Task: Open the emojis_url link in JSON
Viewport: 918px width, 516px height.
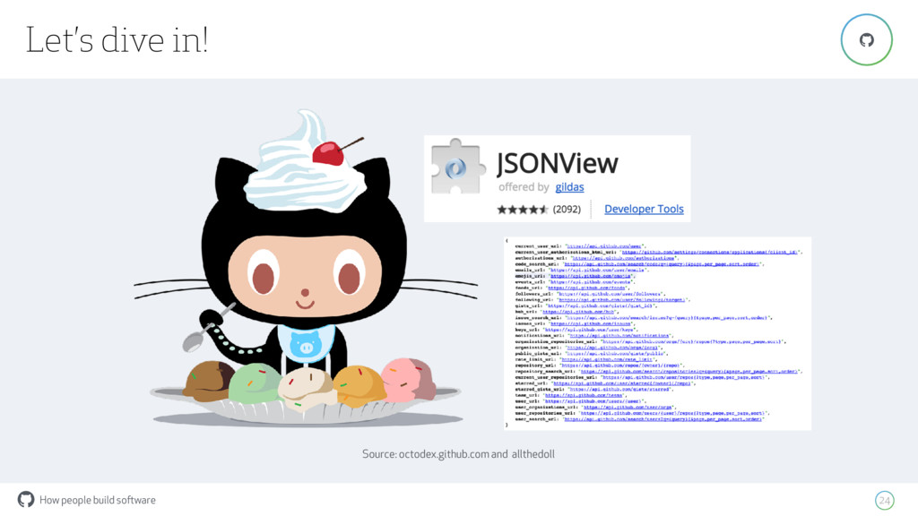Action: coord(590,276)
